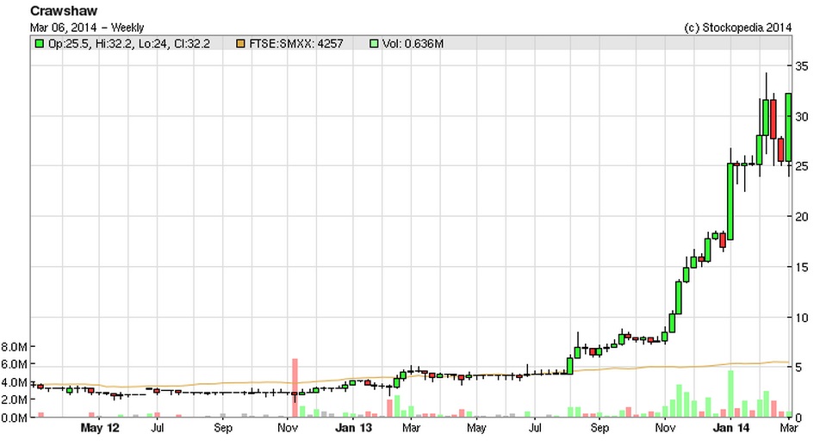Click the 'FTSE:SMXX: 4257' legend label
Viewport: 820px width, 446px height.
(296, 44)
